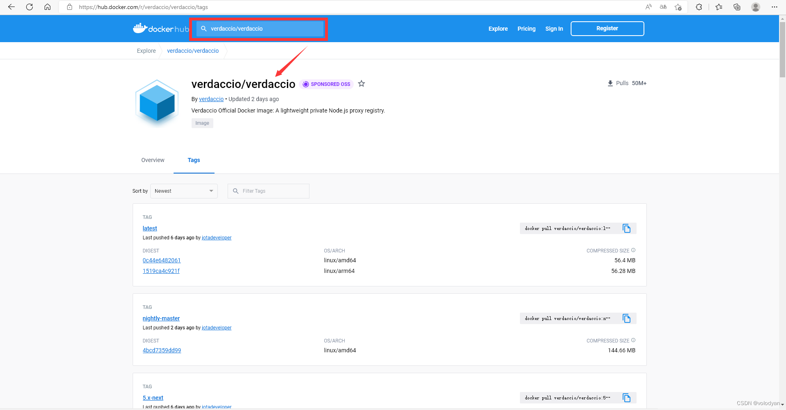Viewport: 786px width, 410px height.
Task: Click the 144.66 MB size value
Action: [x=621, y=350]
